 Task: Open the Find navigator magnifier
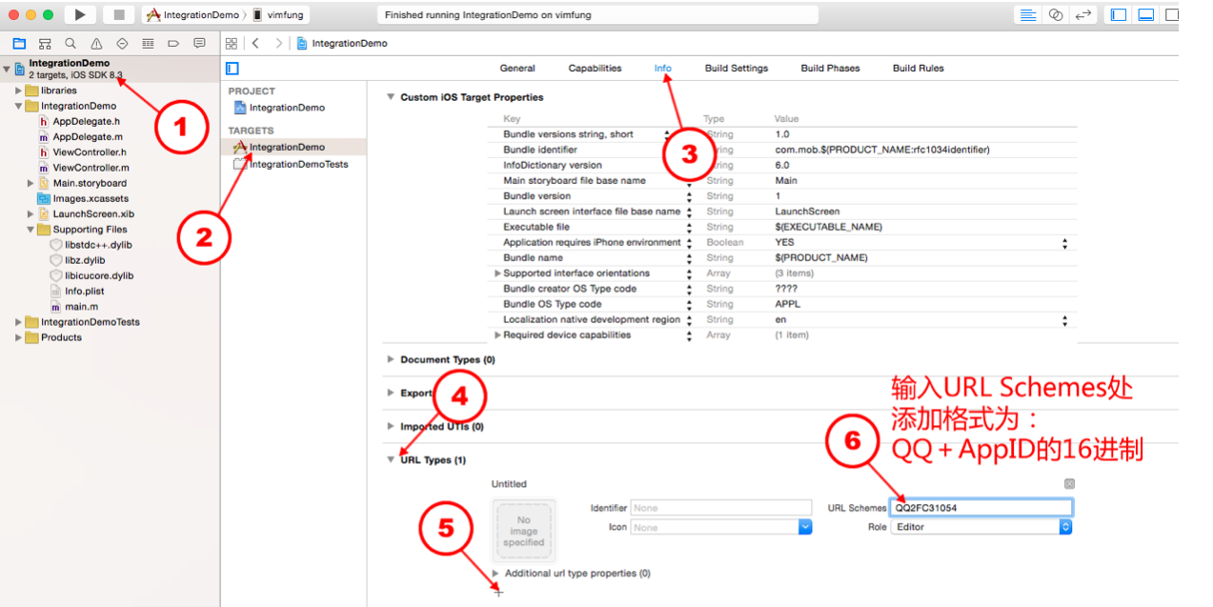(x=71, y=43)
